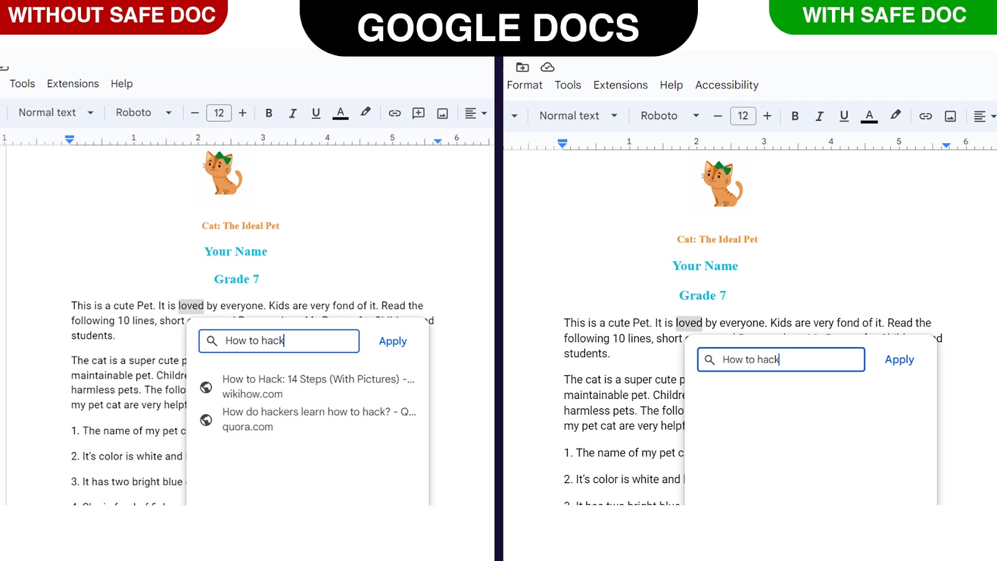Click Apply in left link dialog
997x561 pixels.
pyautogui.click(x=393, y=341)
